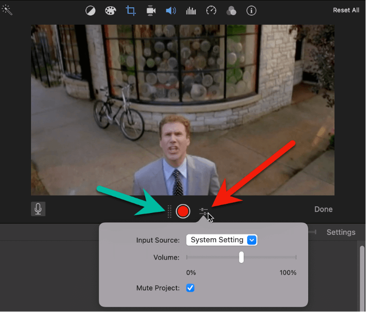The height and width of the screenshot is (312, 366).
Task: Open the color balance adjustment
Action: pos(90,11)
